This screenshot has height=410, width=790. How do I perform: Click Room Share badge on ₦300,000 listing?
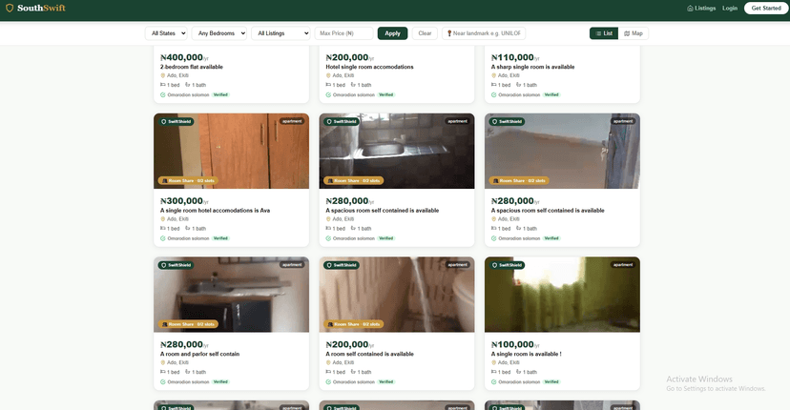188,180
